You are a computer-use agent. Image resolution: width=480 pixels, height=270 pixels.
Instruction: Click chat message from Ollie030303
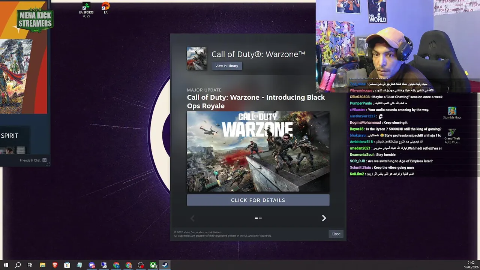pyautogui.click(x=396, y=97)
